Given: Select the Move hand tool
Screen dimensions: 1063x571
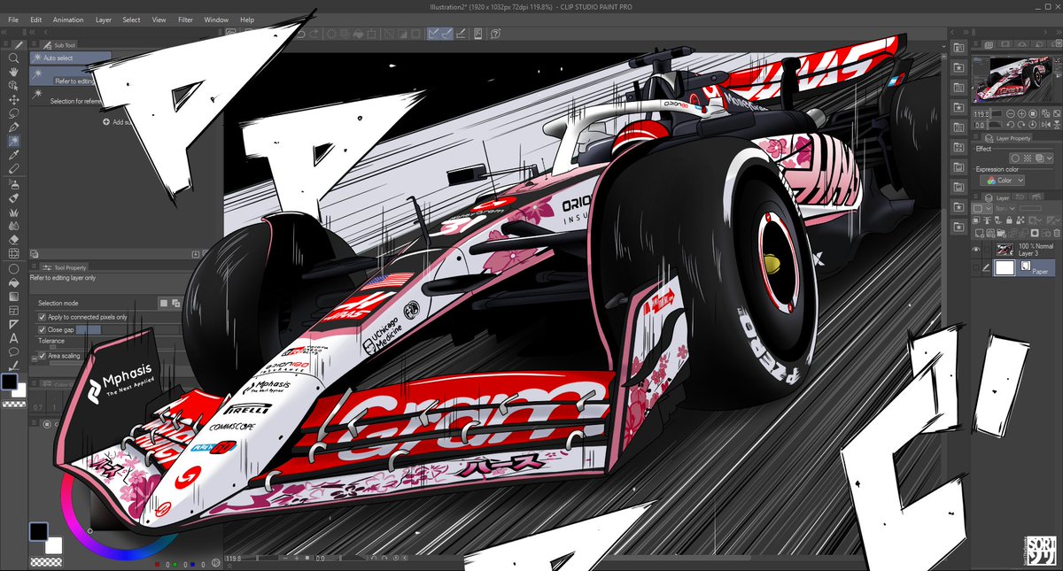Looking at the screenshot, I should 13,72.
